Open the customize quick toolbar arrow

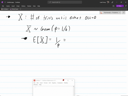(21, 9)
